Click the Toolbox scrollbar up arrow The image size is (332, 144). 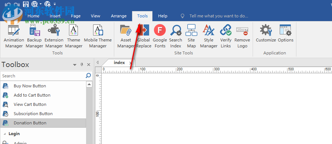point(89,84)
